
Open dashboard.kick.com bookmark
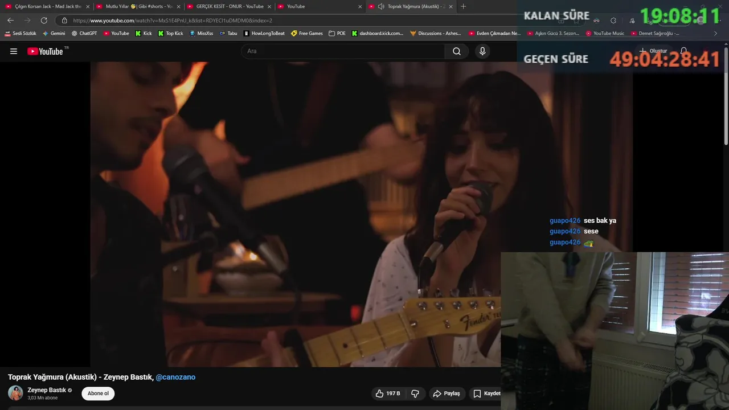(x=378, y=34)
